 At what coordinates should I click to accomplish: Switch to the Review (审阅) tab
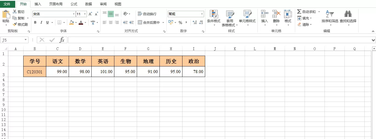click(x=103, y=4)
